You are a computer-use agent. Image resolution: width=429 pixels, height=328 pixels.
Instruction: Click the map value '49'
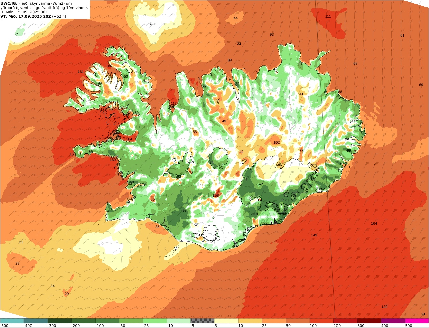tap(224, 121)
